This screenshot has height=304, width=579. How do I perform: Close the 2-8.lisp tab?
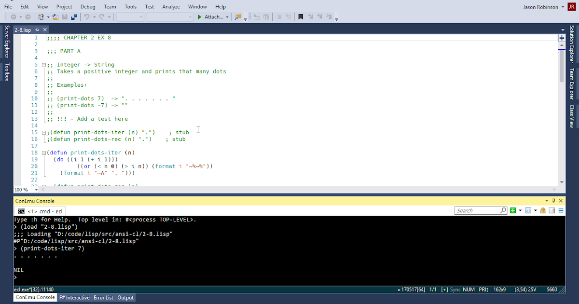click(x=45, y=30)
